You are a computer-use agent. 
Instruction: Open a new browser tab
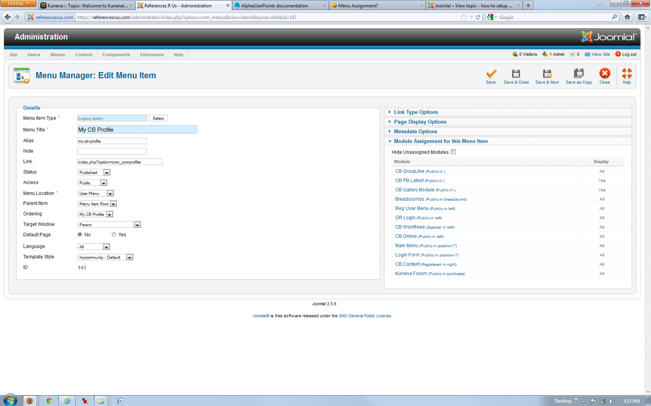coord(528,6)
